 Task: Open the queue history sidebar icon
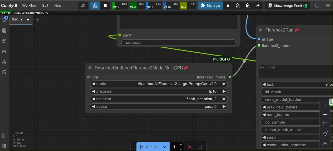pyautogui.click(x=4, y=20)
